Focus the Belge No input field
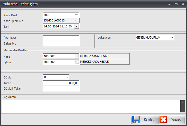Image resolution: width=187 pixels, height=126 pixels. pos(61,43)
